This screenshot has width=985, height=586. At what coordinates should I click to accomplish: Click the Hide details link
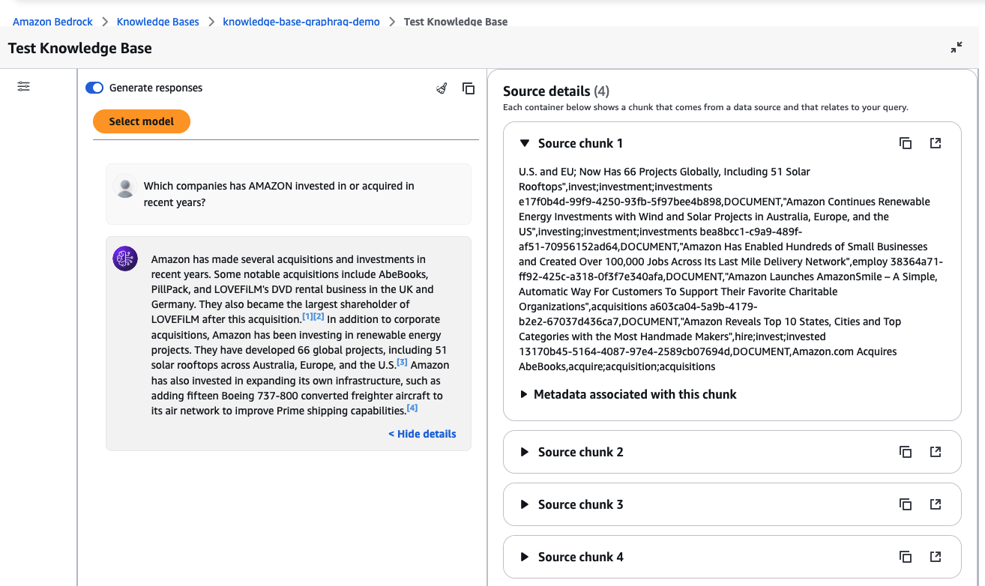click(422, 434)
